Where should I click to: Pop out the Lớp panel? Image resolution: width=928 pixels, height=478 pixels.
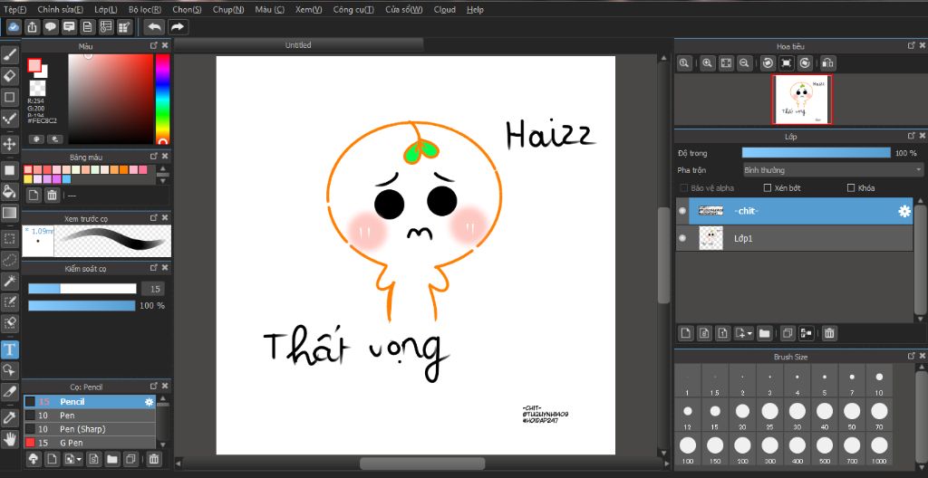click(912, 137)
